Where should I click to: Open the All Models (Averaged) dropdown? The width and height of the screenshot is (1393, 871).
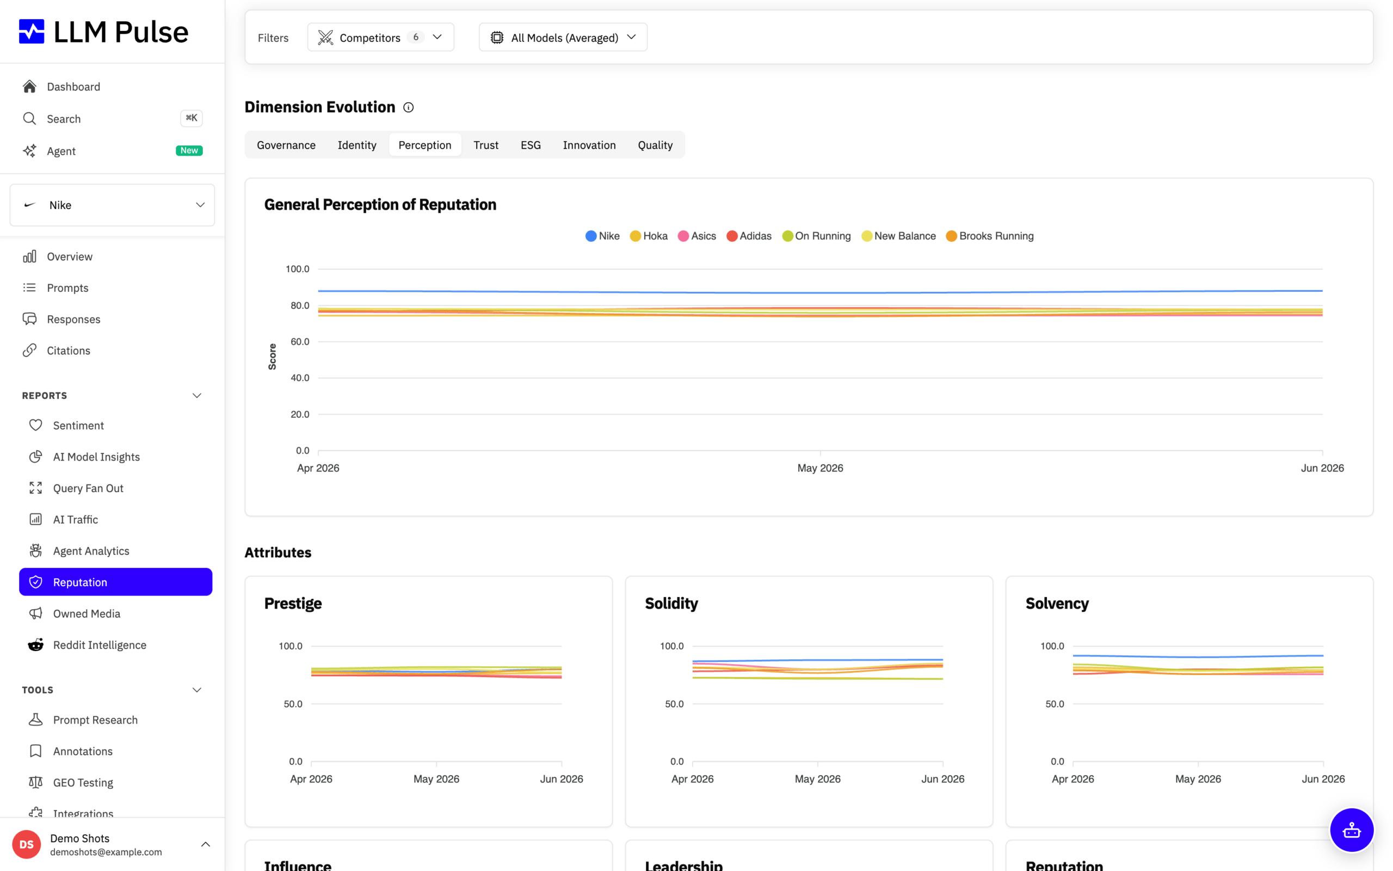tap(563, 38)
